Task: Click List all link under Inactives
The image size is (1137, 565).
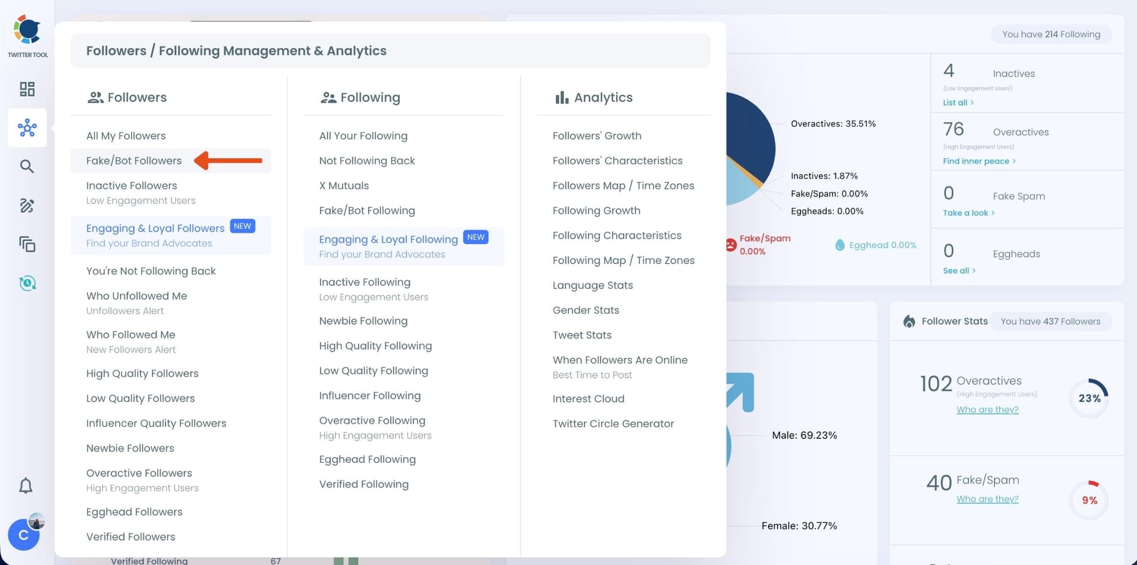Action: (x=958, y=103)
